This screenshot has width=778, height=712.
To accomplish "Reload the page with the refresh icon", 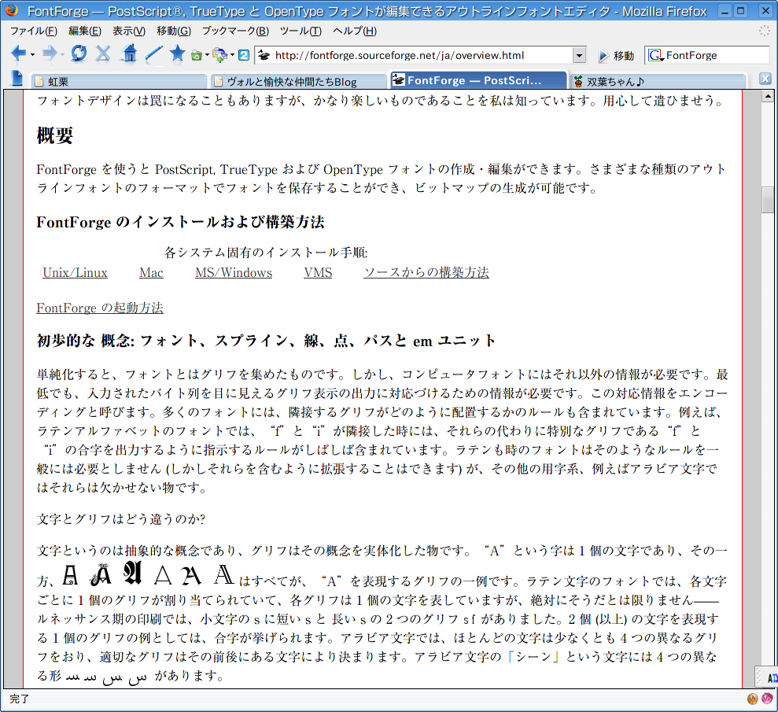I will point(79,53).
